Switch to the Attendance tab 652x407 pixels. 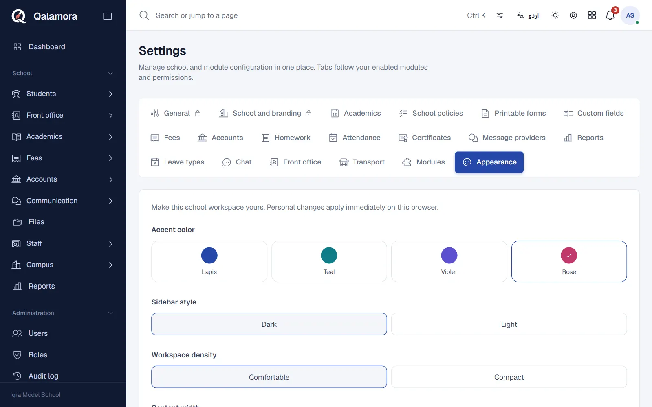[x=355, y=138]
